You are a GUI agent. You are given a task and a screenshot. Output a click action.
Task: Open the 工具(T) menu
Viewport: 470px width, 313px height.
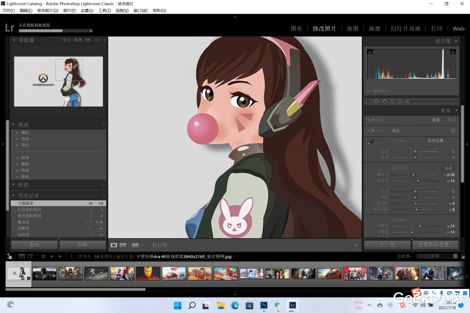coord(104,10)
